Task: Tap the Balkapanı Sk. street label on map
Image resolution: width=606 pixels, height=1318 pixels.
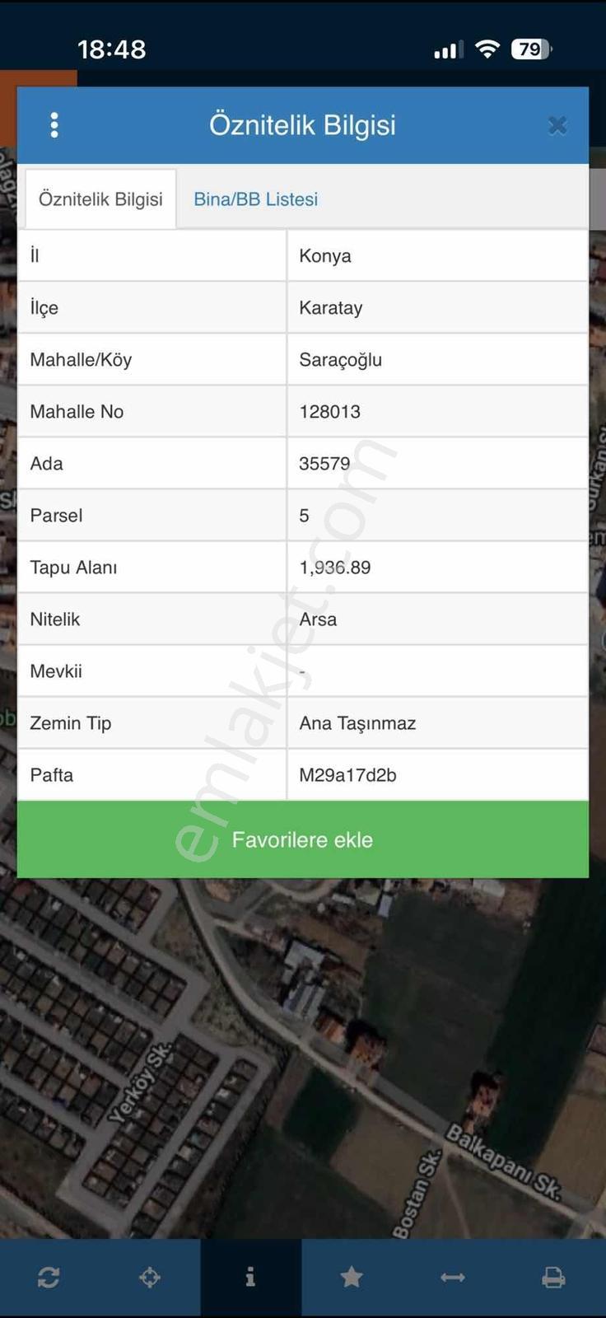Action: (x=503, y=1161)
